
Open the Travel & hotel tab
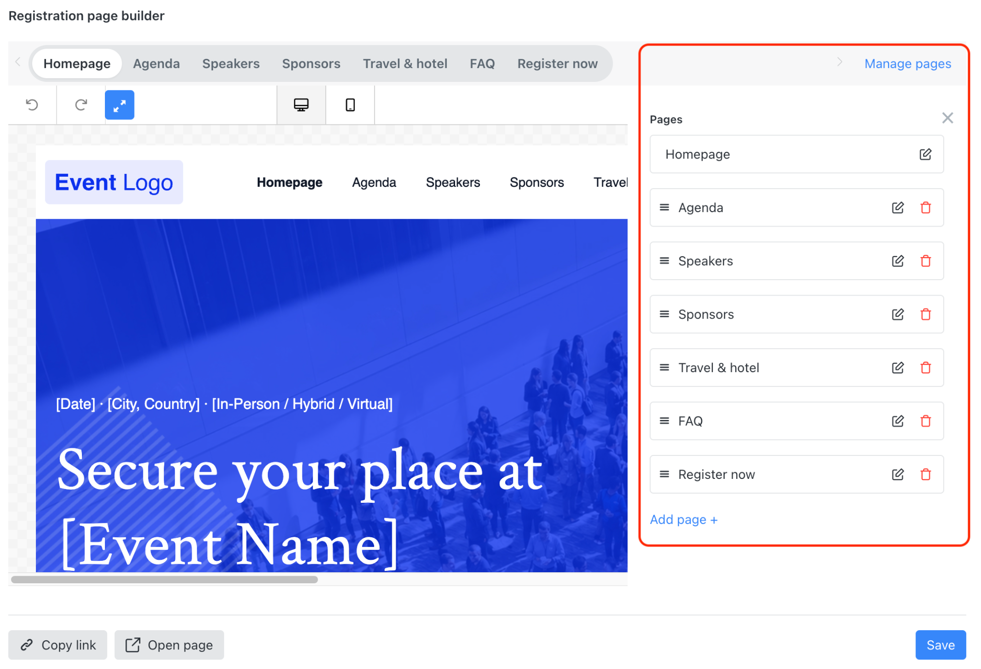pos(405,64)
